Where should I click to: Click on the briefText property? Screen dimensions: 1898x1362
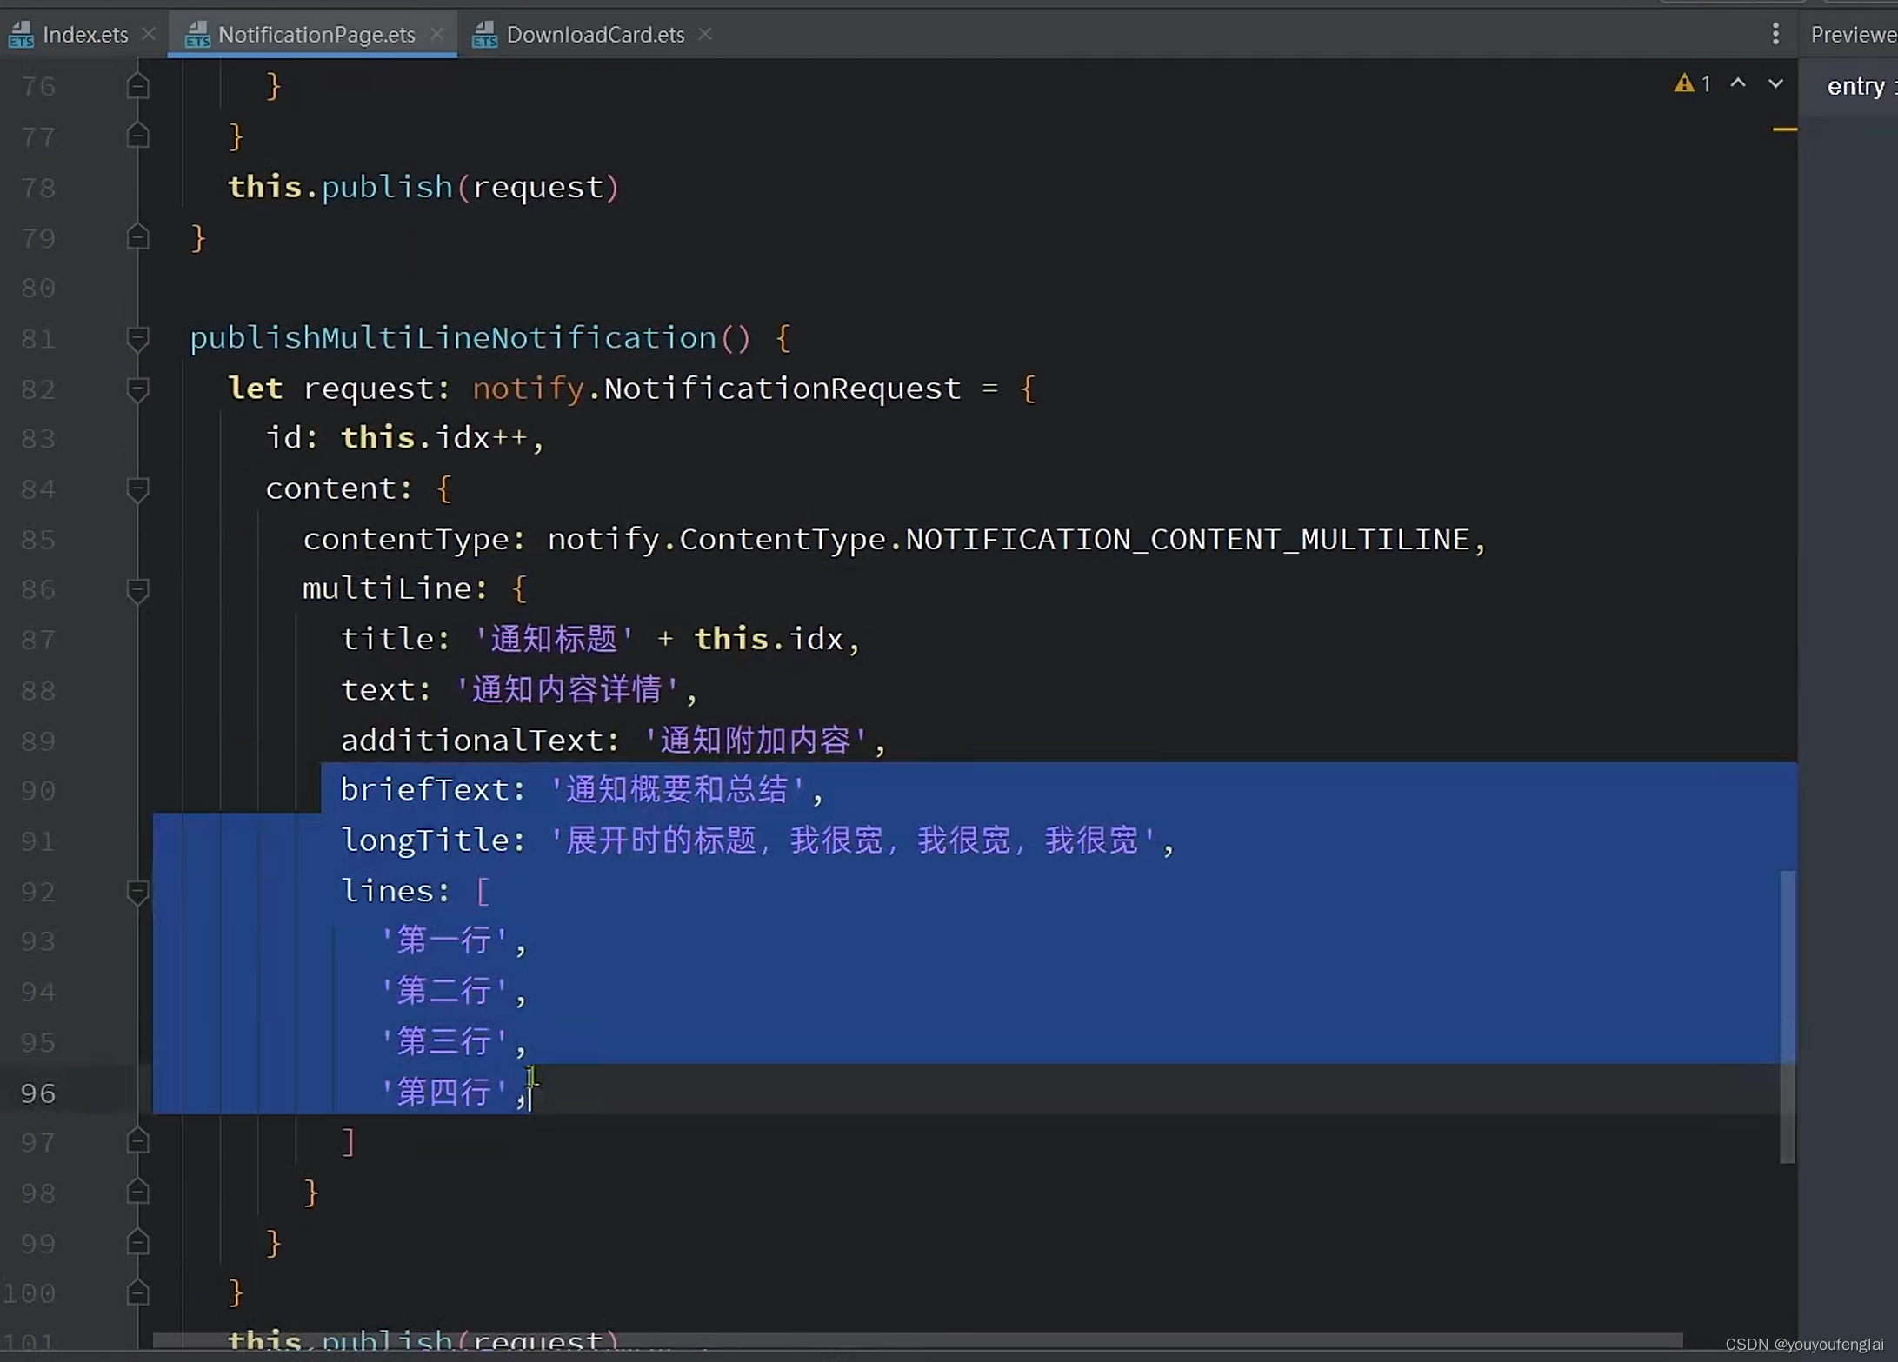point(423,789)
